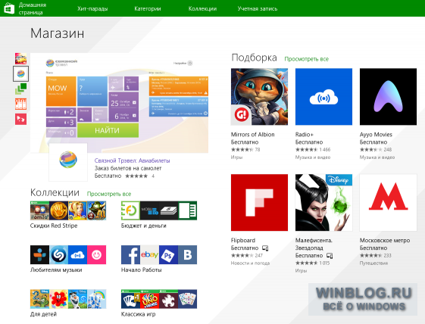Click the Связной Трэвел globe app icon
The width and height of the screenshot is (425, 324).
click(x=68, y=162)
